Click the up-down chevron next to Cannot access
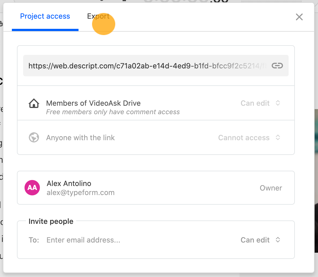 pos(278,137)
